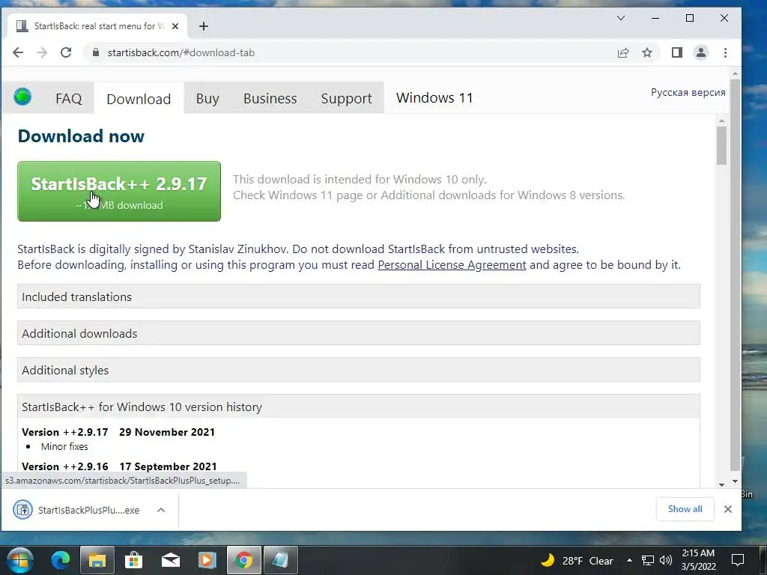This screenshot has height=575, width=767.
Task: Open the network tray icon
Action: pyautogui.click(x=648, y=560)
